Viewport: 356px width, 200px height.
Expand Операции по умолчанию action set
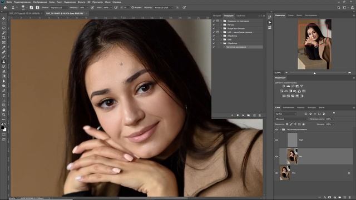[x=221, y=21]
